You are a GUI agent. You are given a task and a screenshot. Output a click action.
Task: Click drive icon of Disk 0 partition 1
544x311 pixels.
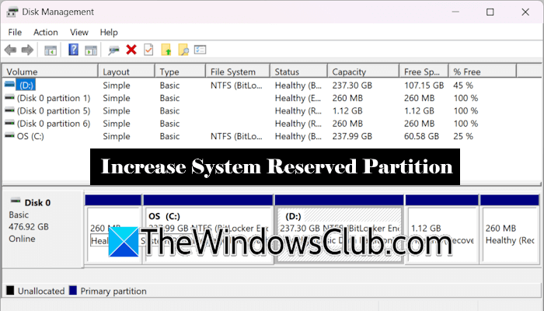[9, 97]
